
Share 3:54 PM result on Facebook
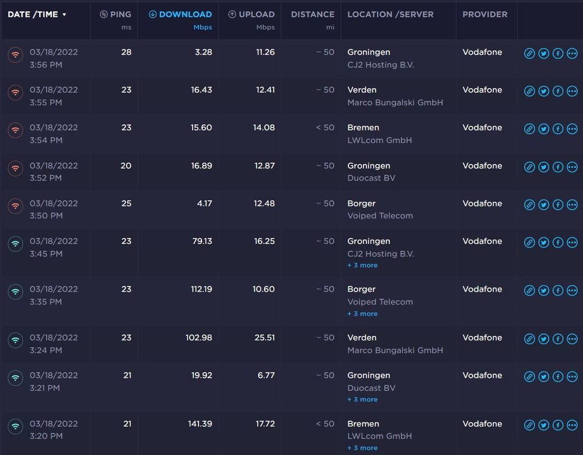pos(558,129)
